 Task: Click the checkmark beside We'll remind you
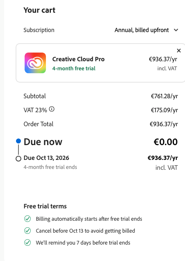[27, 243]
